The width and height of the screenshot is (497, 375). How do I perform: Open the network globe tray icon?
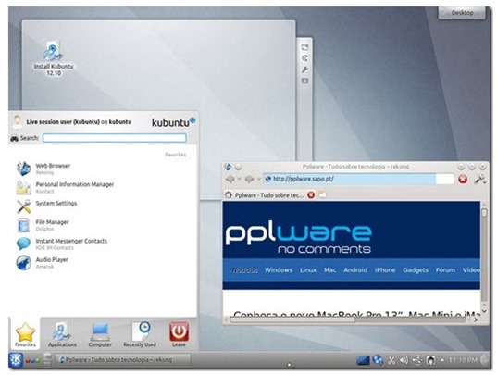tap(379, 360)
